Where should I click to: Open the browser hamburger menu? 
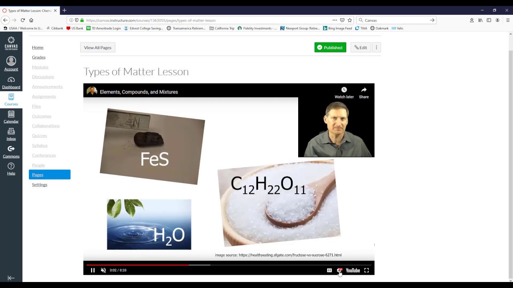pyautogui.click(x=508, y=20)
